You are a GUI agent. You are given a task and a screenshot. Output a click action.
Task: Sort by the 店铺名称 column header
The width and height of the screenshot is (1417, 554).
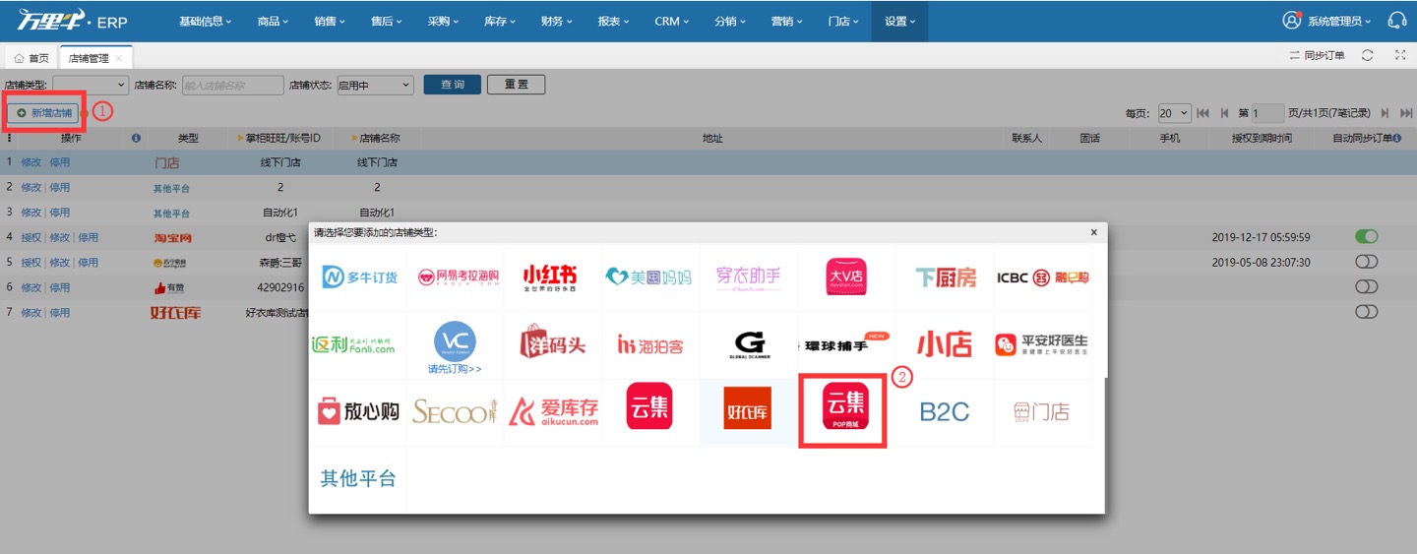coord(375,139)
